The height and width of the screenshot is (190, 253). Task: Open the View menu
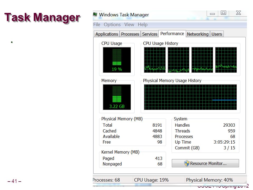(x=129, y=25)
